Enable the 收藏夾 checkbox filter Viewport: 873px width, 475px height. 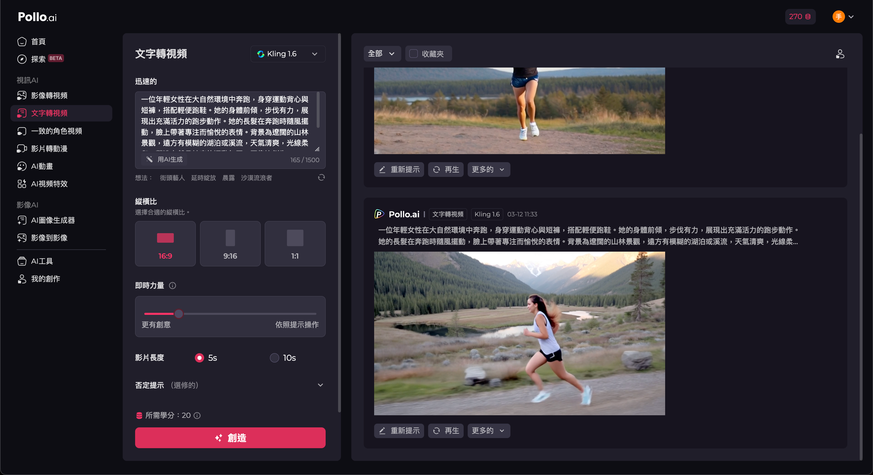[x=413, y=53]
